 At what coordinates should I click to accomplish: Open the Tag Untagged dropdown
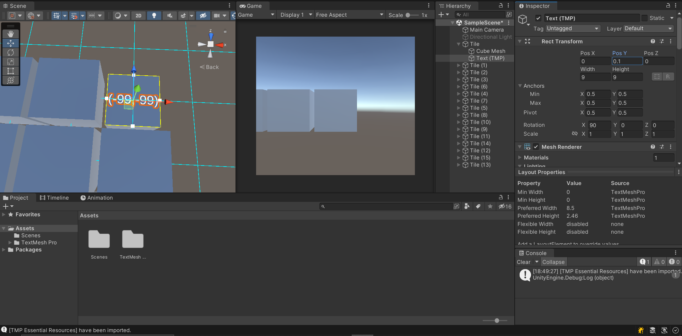[x=573, y=28]
